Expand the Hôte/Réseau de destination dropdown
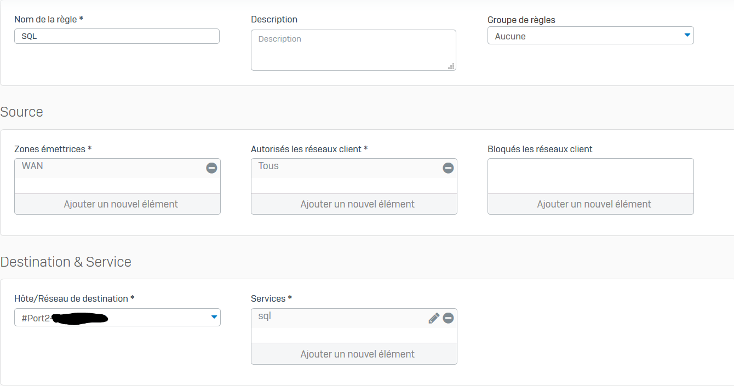 pyautogui.click(x=214, y=317)
